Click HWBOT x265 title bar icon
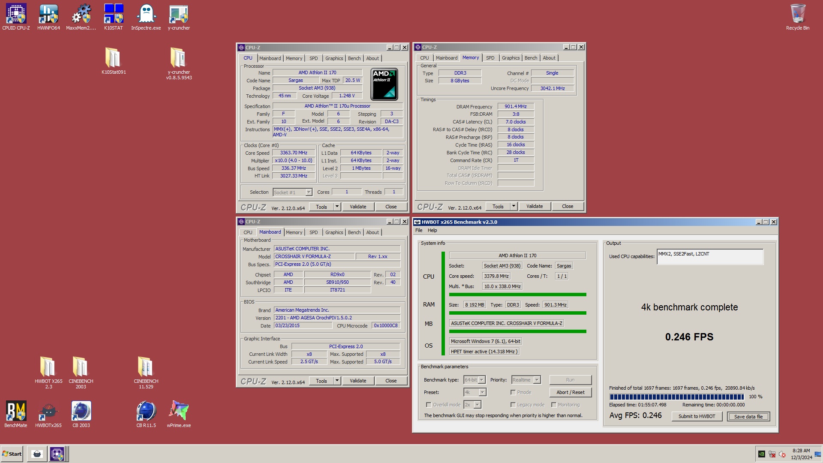 417,222
